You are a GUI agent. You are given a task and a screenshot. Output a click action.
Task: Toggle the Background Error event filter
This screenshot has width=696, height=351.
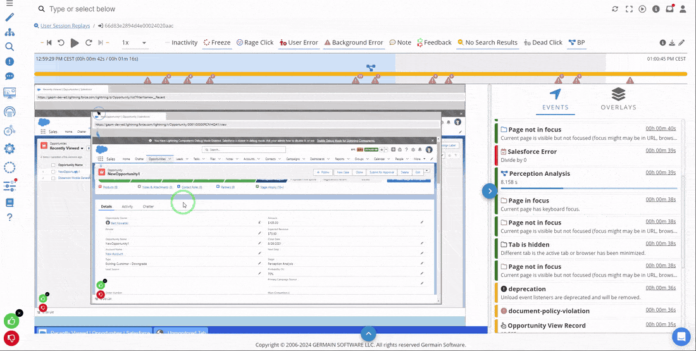(x=353, y=42)
